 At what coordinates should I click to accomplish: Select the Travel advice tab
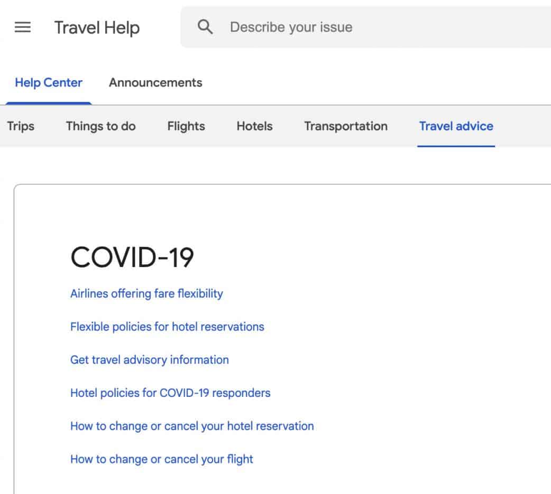click(x=456, y=126)
